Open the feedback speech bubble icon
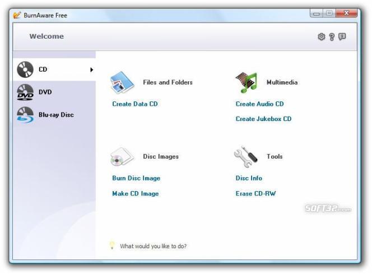 [x=342, y=36]
